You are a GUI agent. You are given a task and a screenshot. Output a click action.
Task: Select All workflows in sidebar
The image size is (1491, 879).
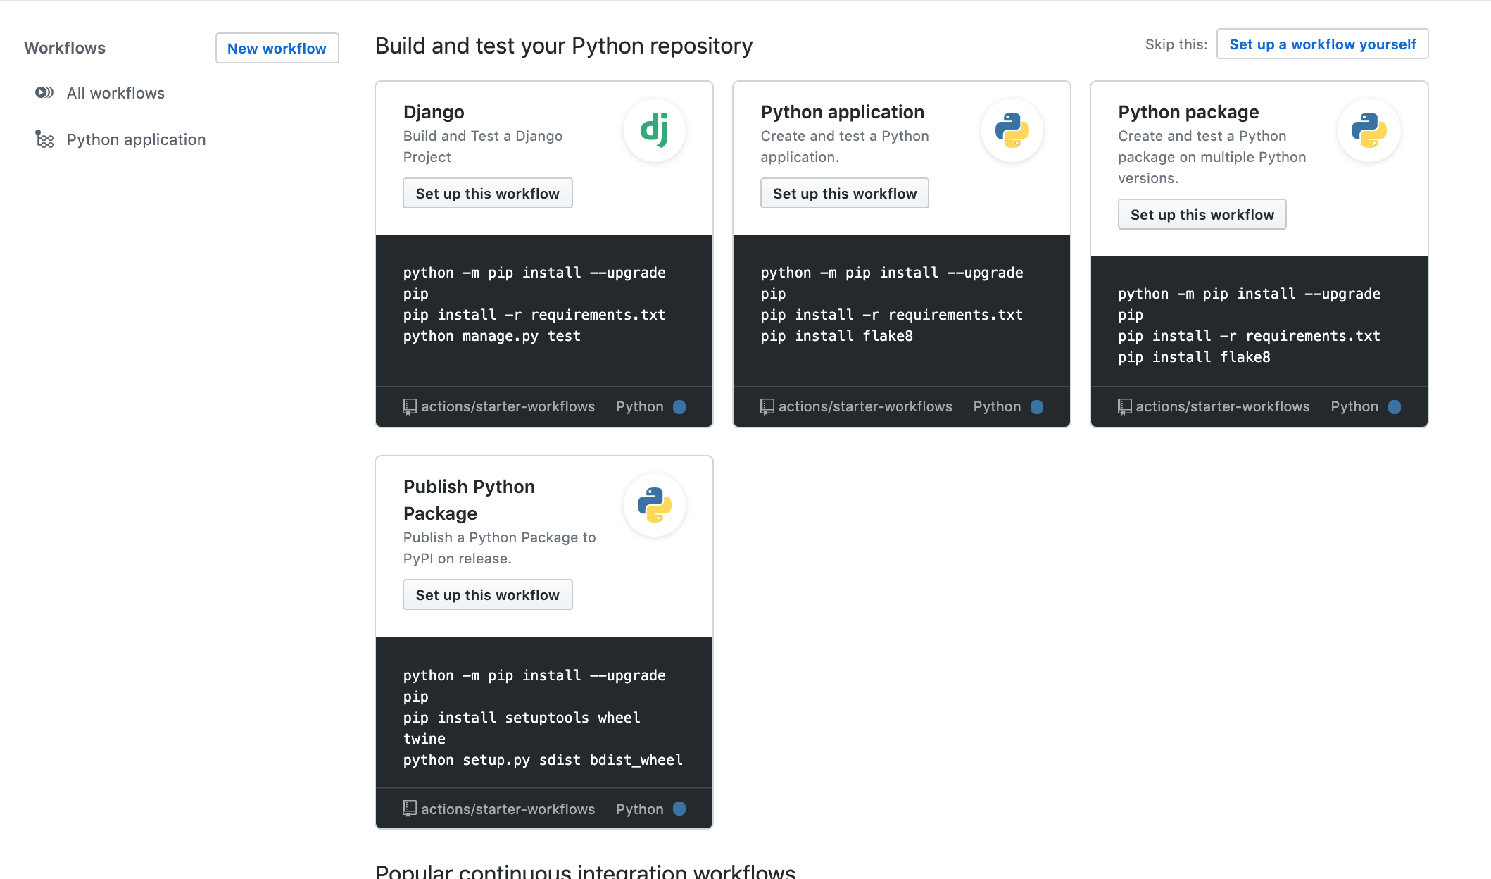(x=115, y=93)
